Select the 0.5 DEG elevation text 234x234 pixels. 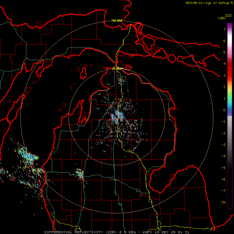point(127,232)
